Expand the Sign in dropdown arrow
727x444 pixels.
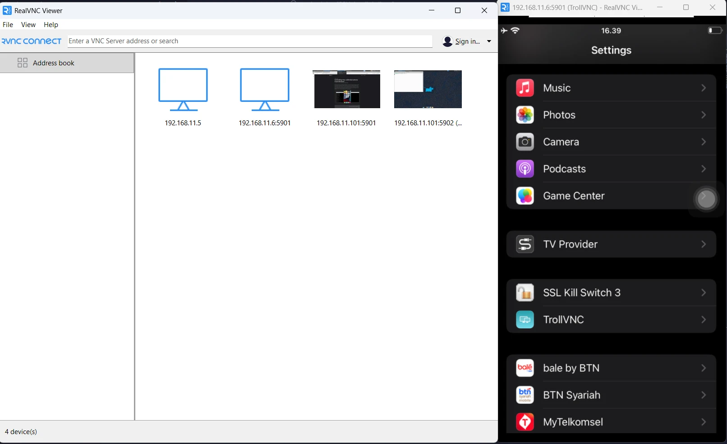click(x=489, y=41)
